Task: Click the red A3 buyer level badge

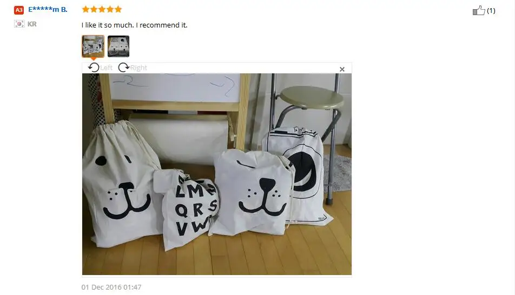Action: [19, 10]
